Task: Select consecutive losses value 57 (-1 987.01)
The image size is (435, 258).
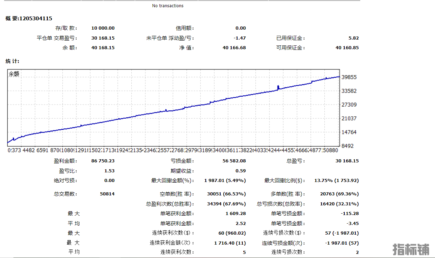Action: click(x=342, y=233)
